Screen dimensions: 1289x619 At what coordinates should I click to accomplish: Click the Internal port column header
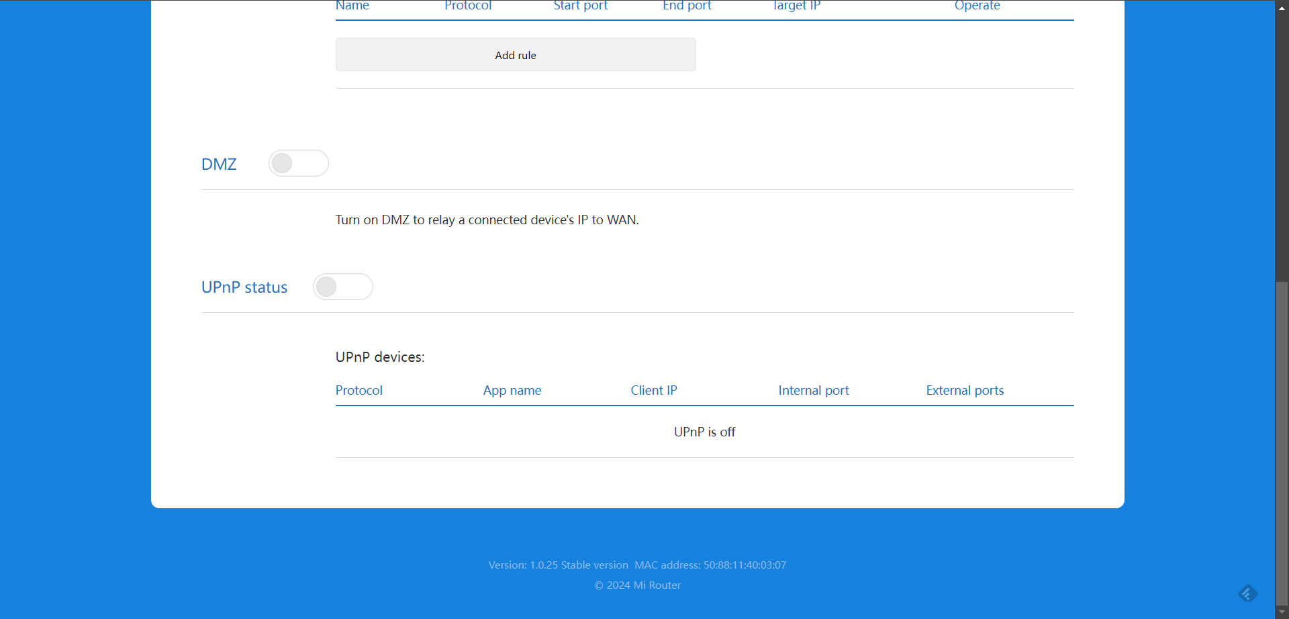click(814, 390)
